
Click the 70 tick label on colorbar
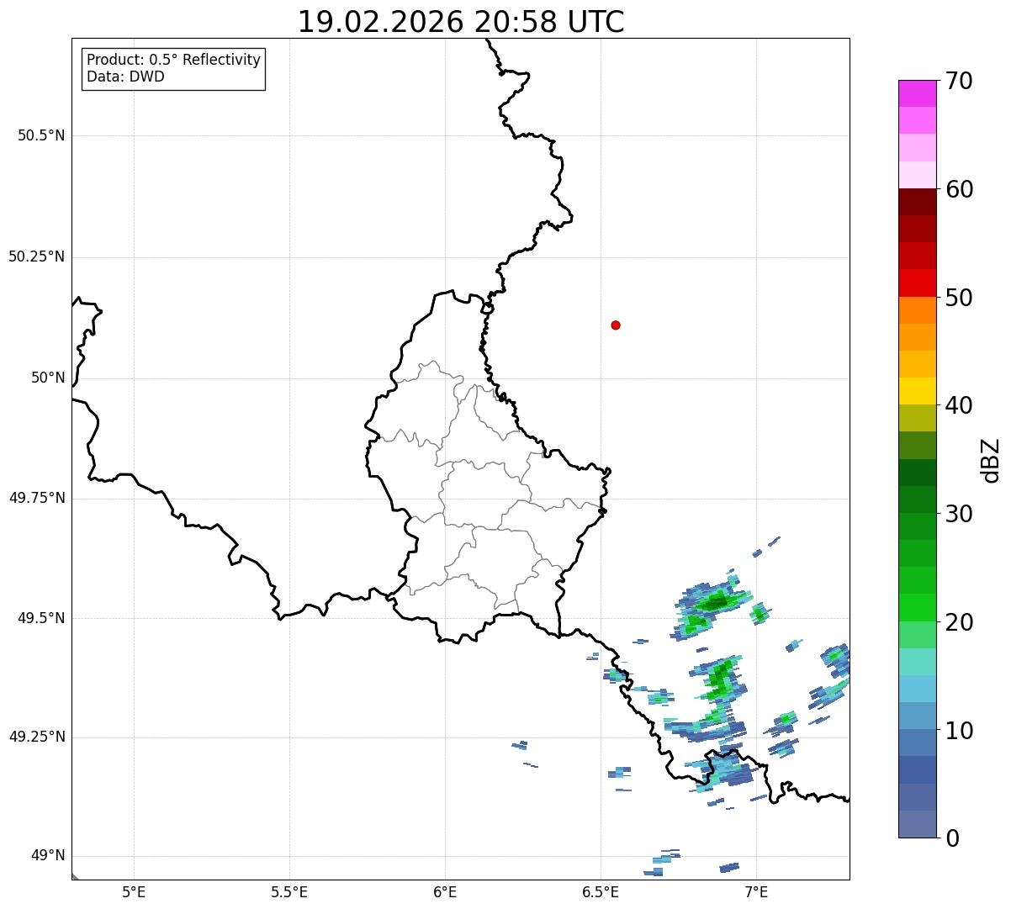[959, 81]
